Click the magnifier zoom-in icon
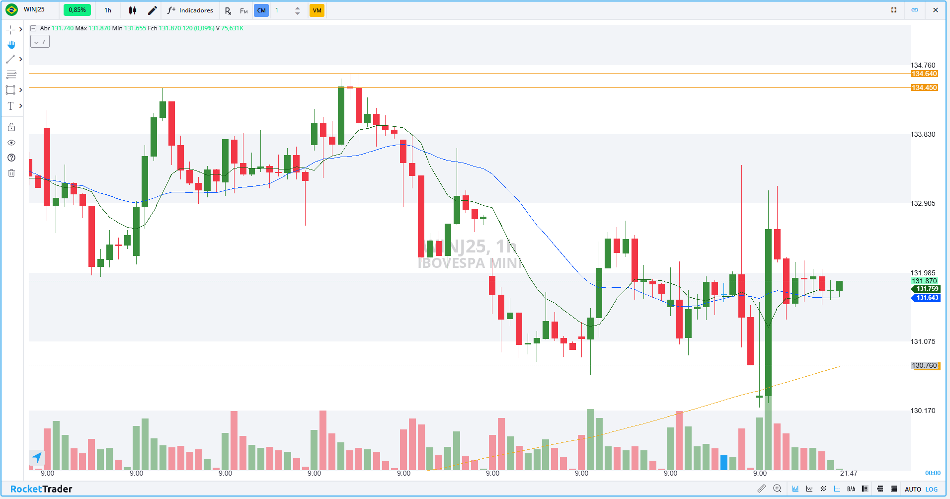The height and width of the screenshot is (499, 950). 778,489
